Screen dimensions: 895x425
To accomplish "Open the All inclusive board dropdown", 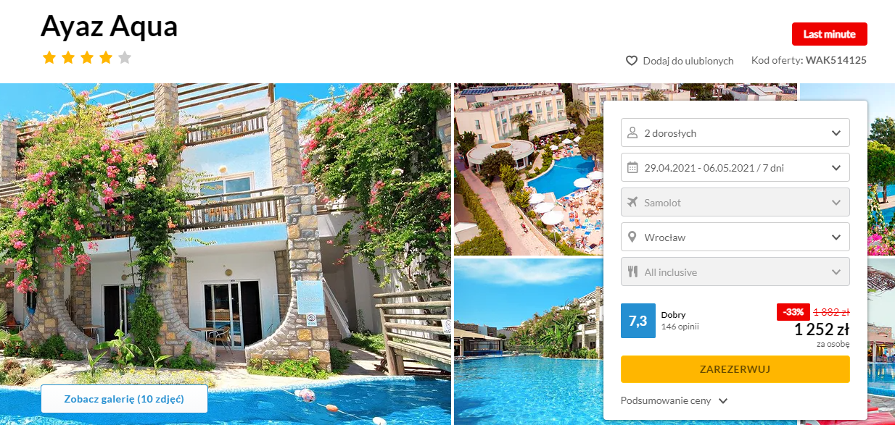I will pos(735,272).
